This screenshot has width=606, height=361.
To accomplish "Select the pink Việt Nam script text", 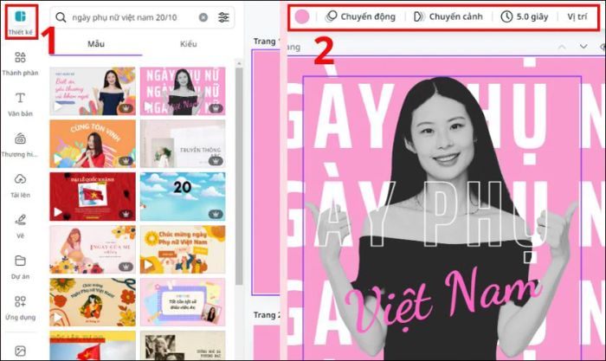I will [442, 301].
